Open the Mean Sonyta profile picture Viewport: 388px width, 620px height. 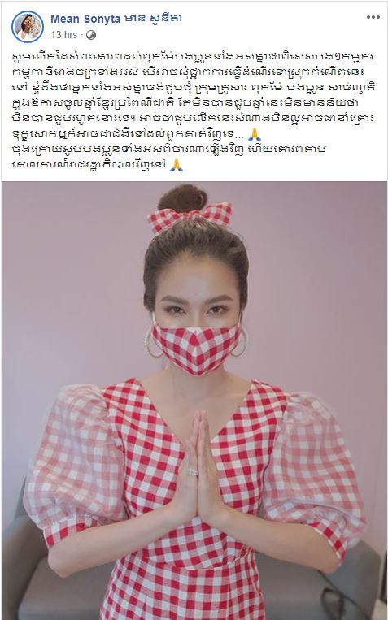28,27
